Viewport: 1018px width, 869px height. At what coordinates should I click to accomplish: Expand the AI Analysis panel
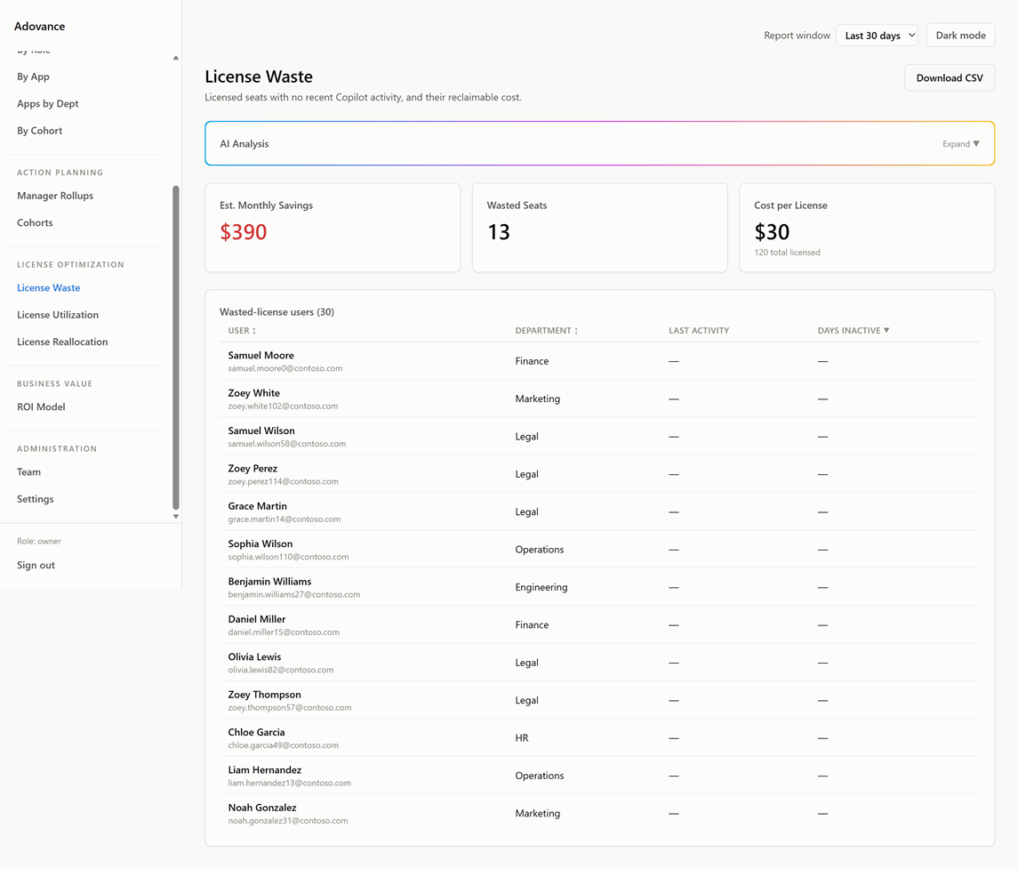[961, 144]
